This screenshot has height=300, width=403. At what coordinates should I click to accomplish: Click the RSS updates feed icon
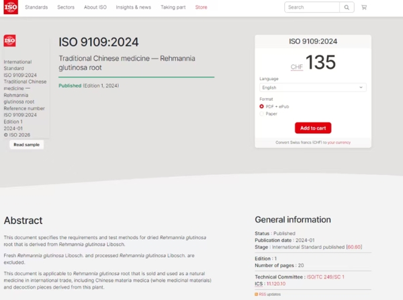click(257, 295)
